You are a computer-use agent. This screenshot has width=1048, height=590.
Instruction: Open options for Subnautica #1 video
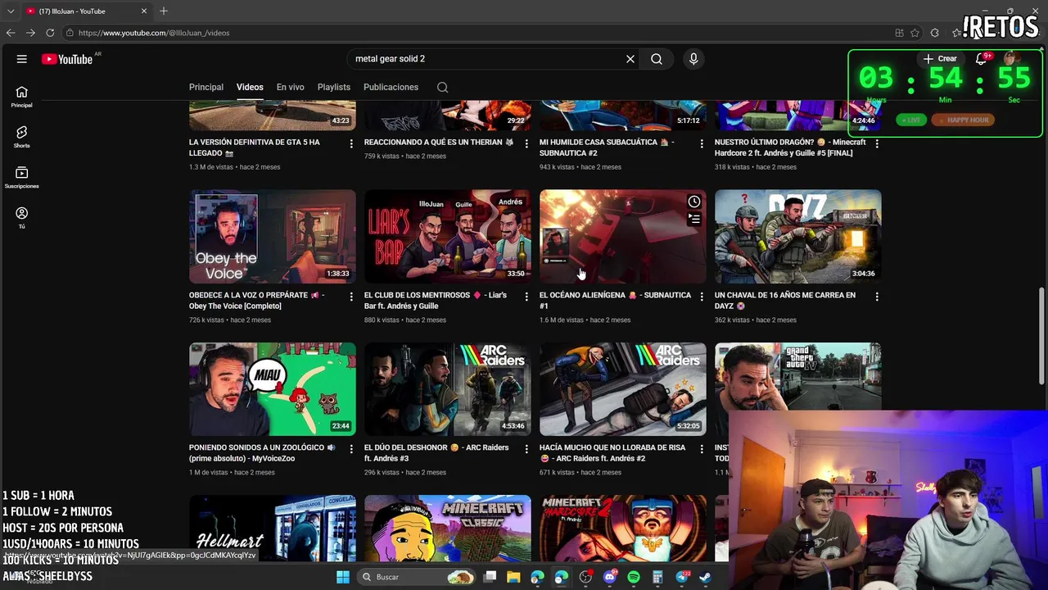coord(702,297)
